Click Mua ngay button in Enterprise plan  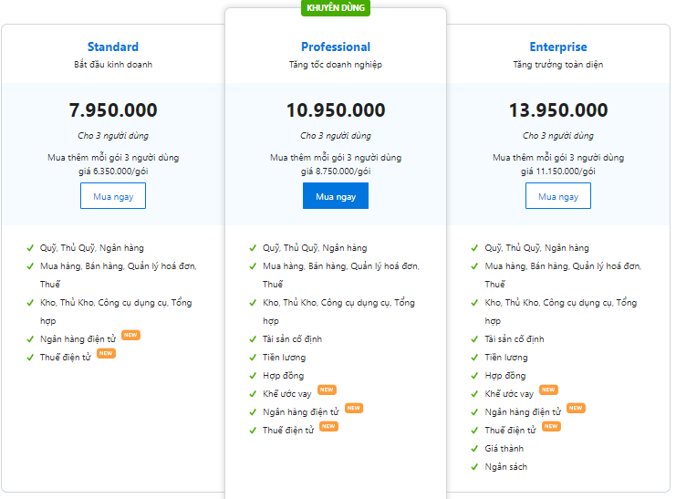[x=558, y=196]
